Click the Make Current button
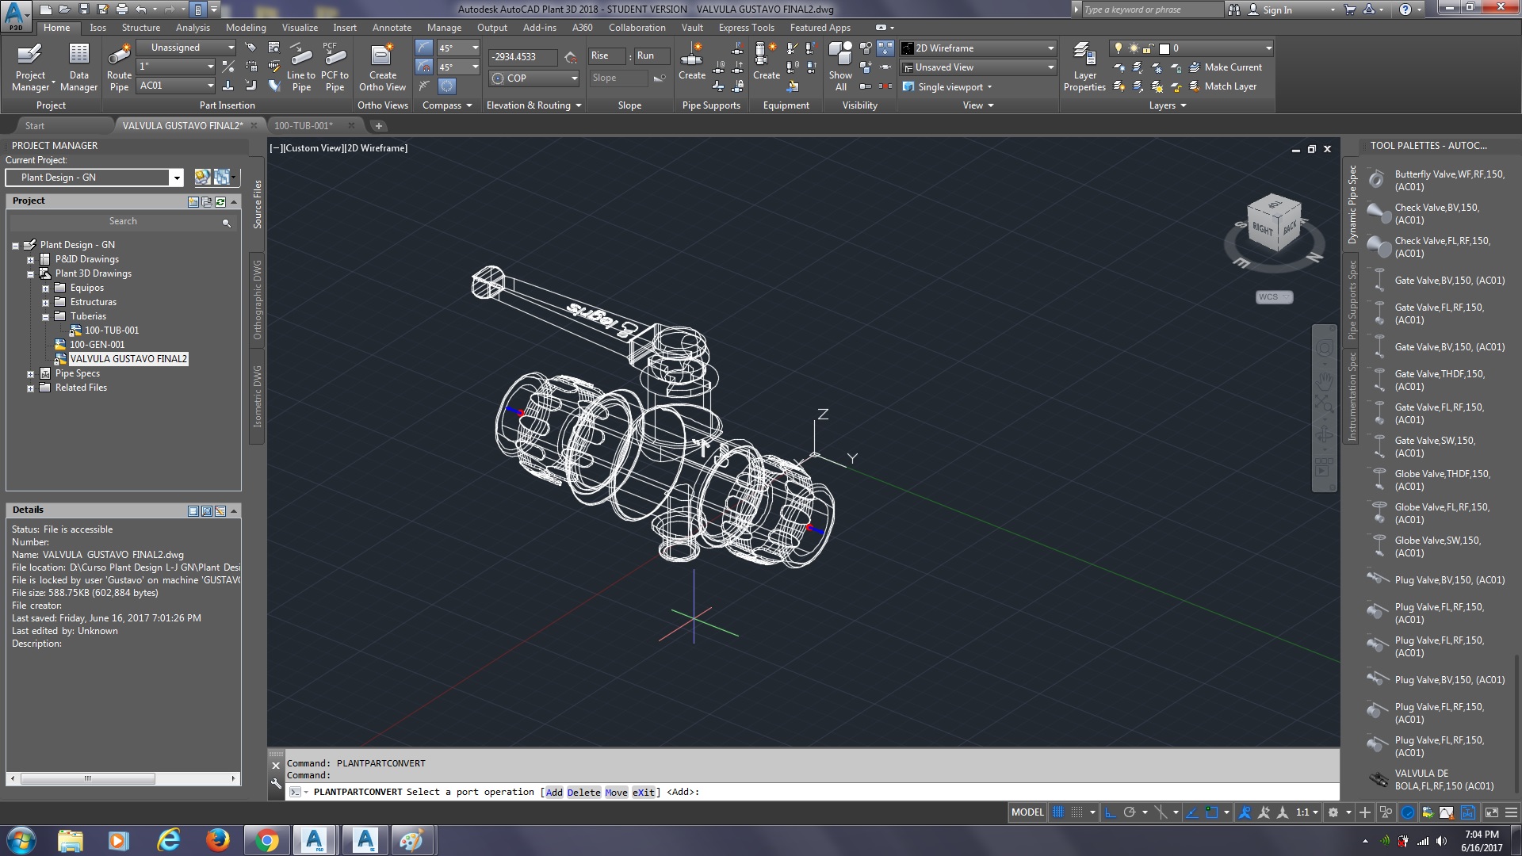1522x856 pixels. click(1227, 67)
